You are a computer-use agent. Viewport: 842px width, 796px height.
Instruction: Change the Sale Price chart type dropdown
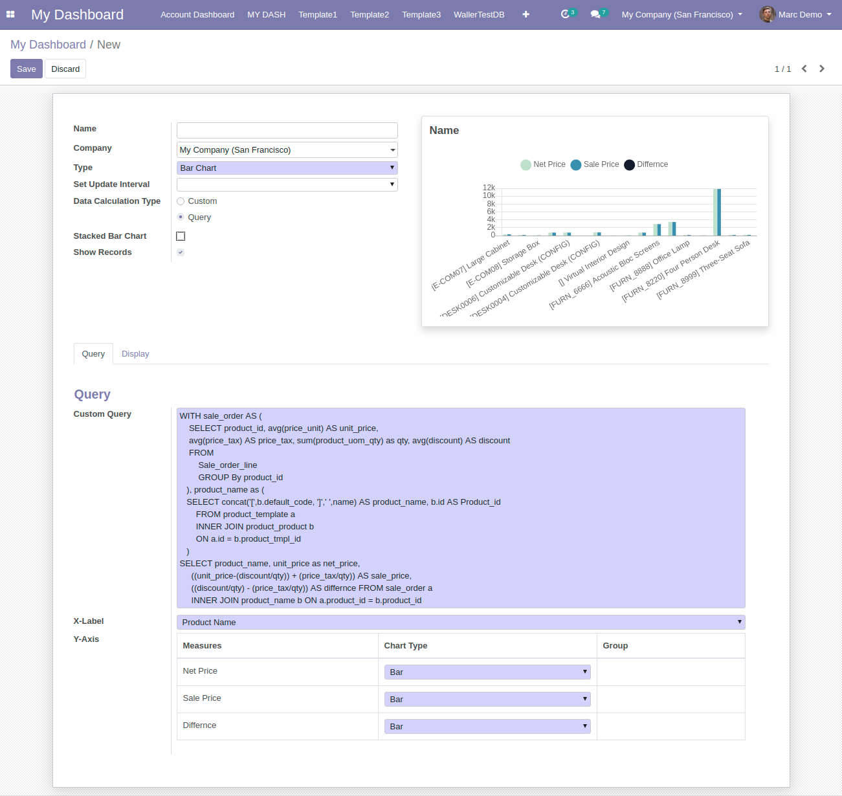click(487, 699)
